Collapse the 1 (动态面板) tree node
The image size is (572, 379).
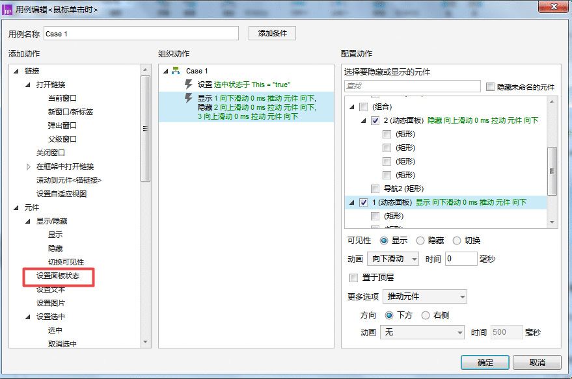(x=351, y=202)
